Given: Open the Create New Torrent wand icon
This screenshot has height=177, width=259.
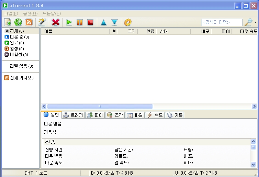Looking at the screenshot, I should click(x=42, y=22).
